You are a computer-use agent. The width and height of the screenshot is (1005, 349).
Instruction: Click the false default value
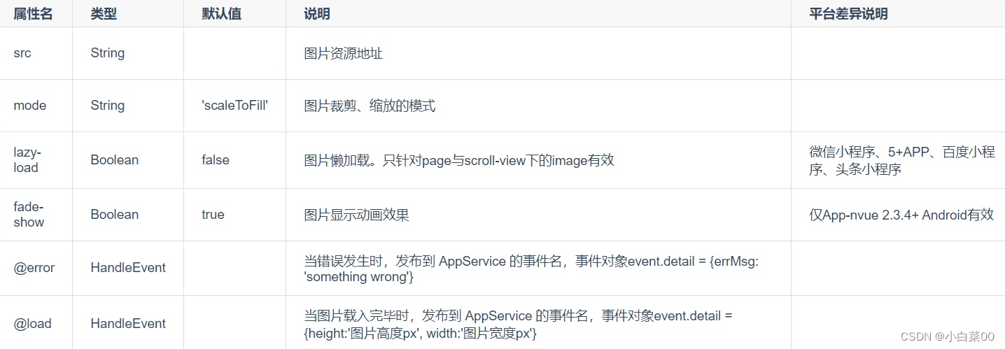[x=216, y=160]
